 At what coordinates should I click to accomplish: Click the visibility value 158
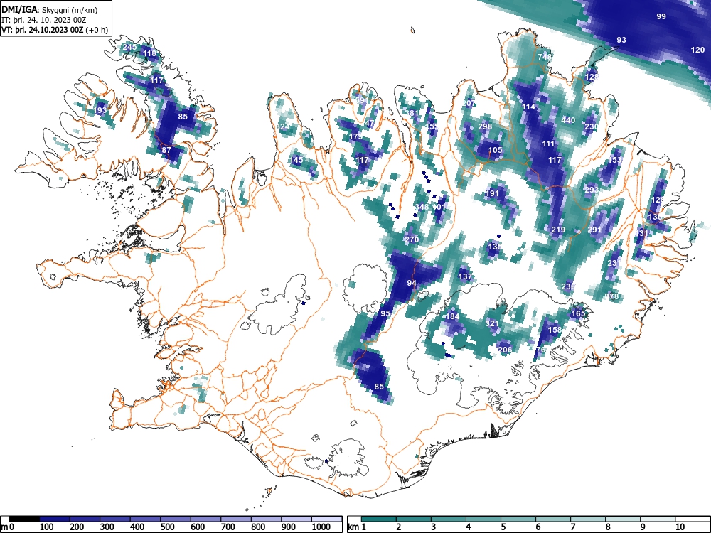[555, 330]
